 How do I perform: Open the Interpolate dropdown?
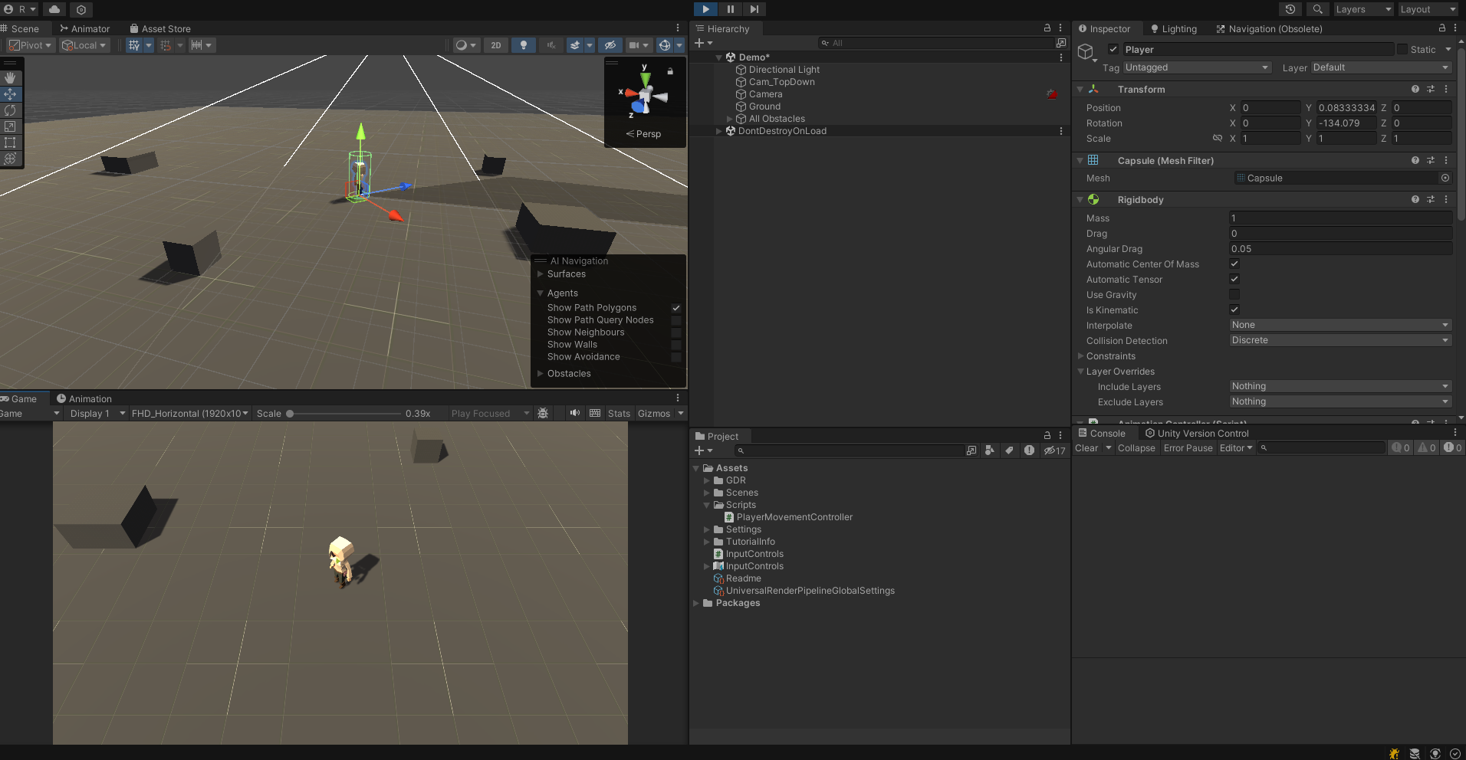(x=1340, y=326)
